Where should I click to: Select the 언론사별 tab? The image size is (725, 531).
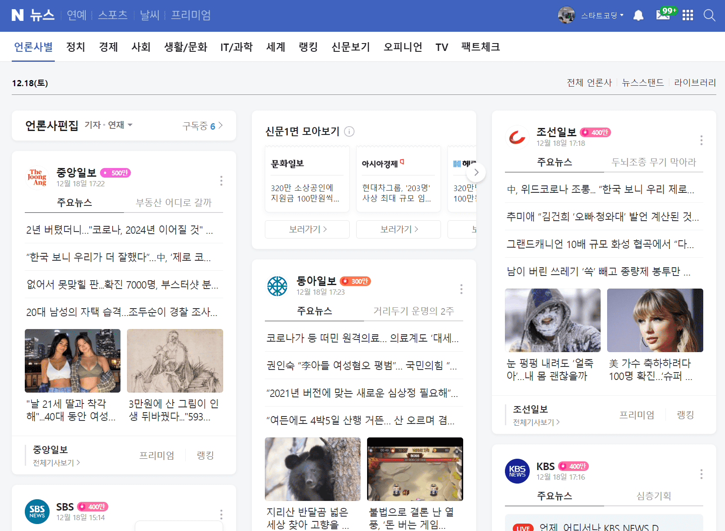pyautogui.click(x=33, y=47)
